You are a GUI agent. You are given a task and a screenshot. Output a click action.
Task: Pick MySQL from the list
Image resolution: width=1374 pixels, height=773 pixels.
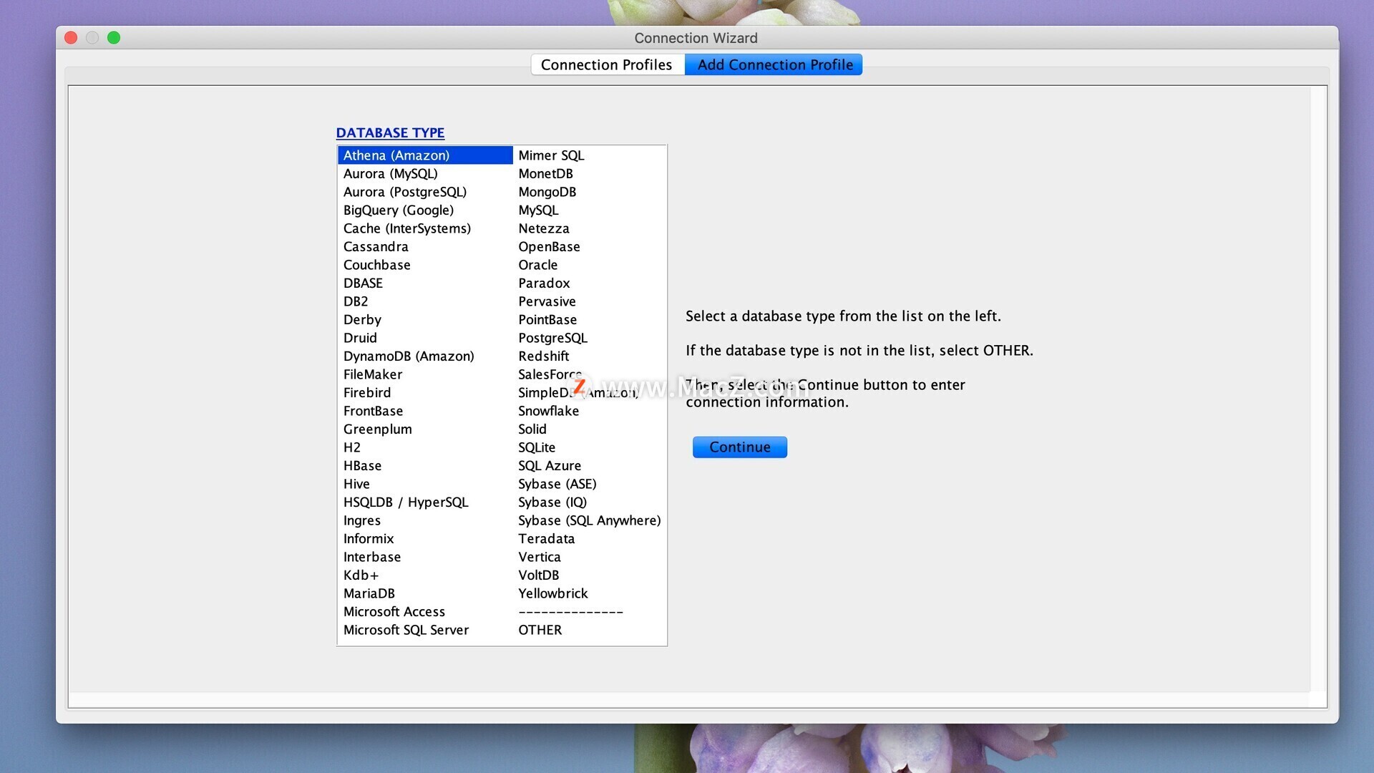point(590,210)
